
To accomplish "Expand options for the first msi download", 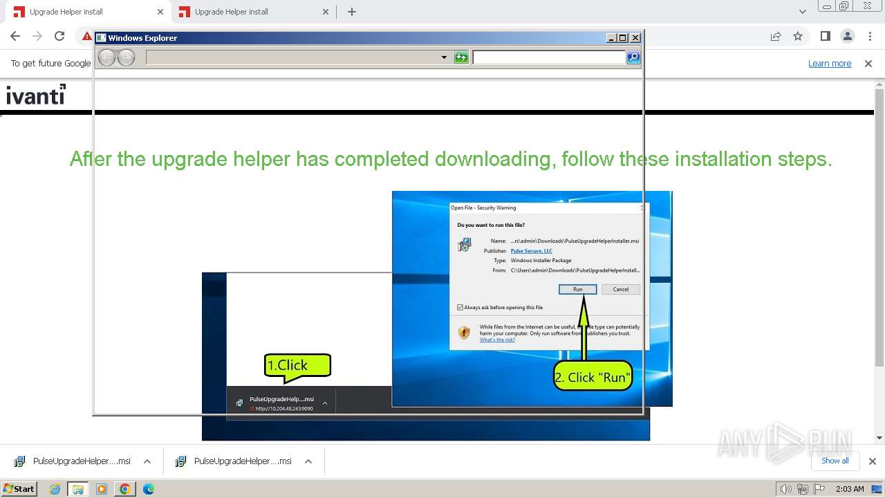I will (x=147, y=461).
